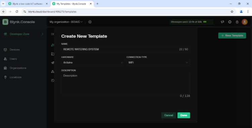
Task: Open announcements megaphone icon
Action: coord(222,22)
